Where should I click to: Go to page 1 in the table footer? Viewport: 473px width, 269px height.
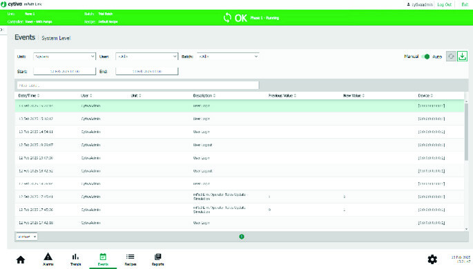pyautogui.click(x=242, y=237)
